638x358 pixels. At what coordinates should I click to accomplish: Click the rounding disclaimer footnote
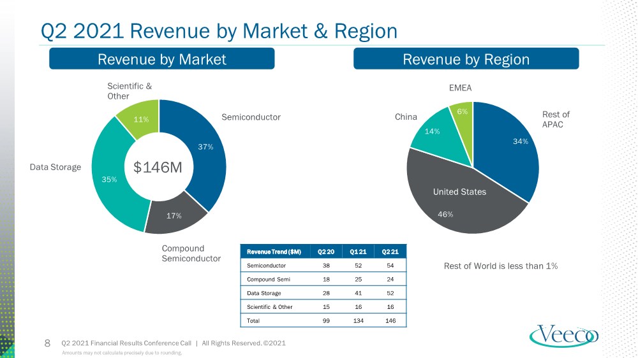pos(122,353)
